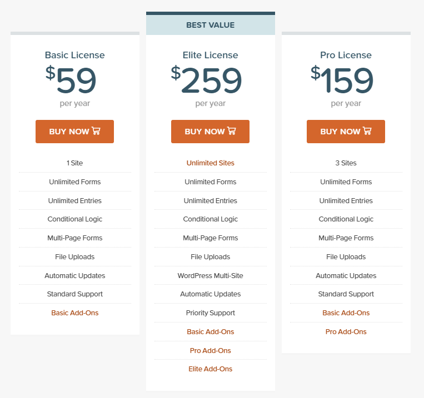Click the Unlimited Sites link

click(211, 163)
